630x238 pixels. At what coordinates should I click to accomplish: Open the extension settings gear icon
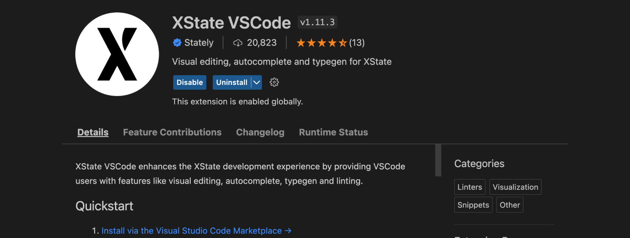click(x=274, y=82)
